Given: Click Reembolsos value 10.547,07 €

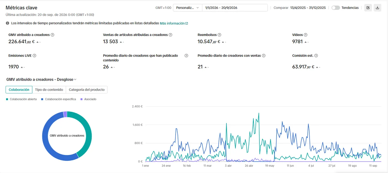Looking at the screenshot, I should coord(209,42).
